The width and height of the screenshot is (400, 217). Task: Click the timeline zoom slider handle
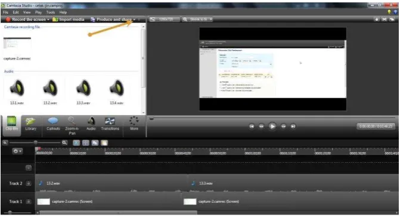[36, 142]
